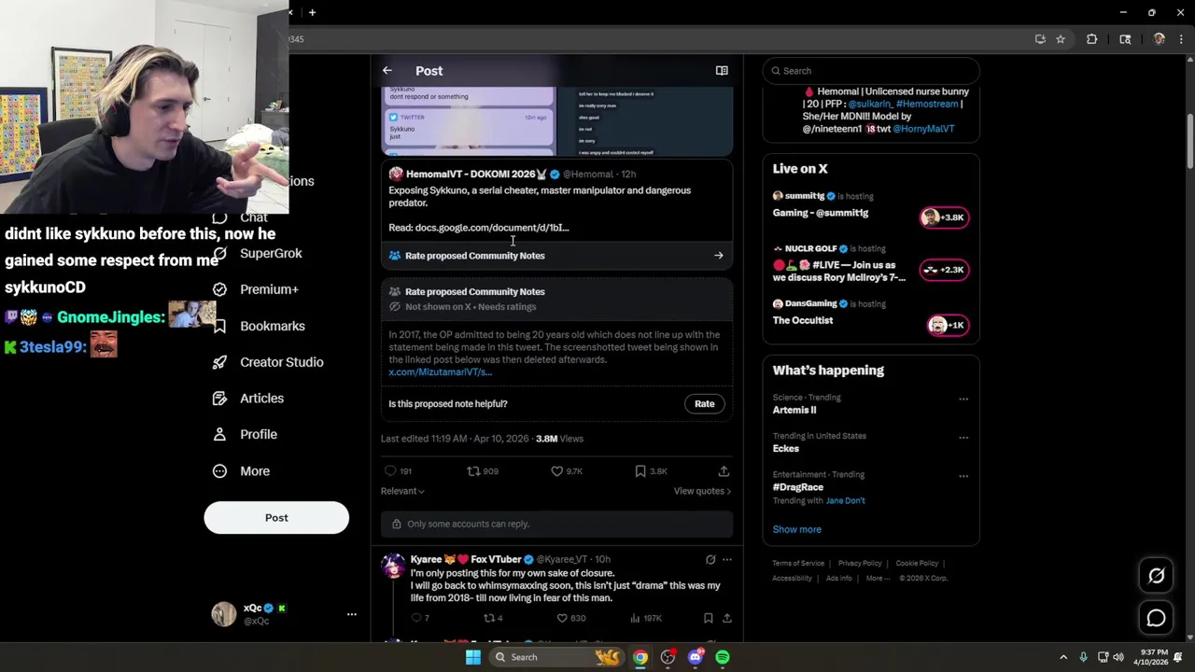Open @HornyMaiVT mention in profile bio
The height and width of the screenshot is (672, 1195).
[923, 129]
